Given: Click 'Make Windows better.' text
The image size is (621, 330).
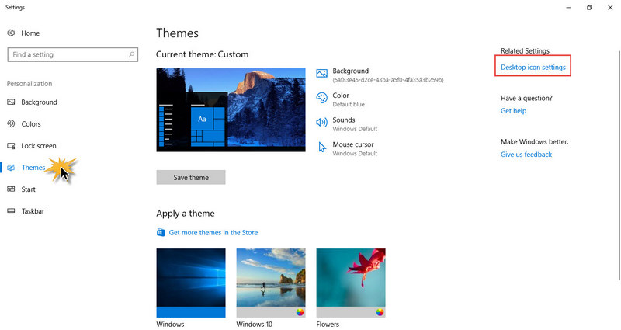Looking at the screenshot, I should (x=534, y=142).
